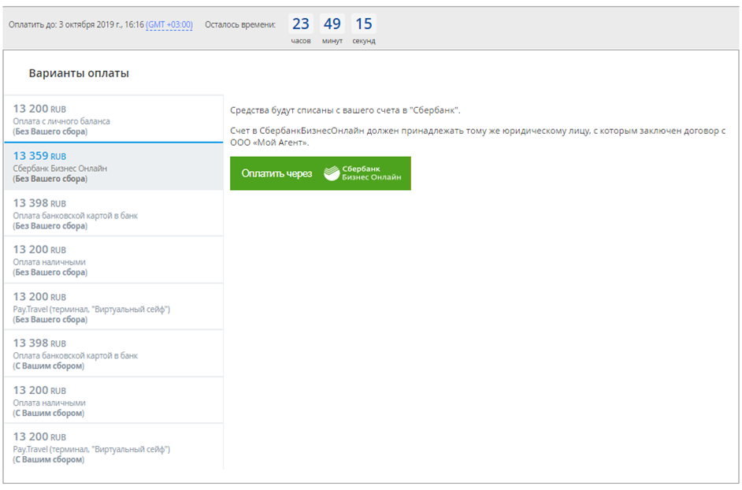This screenshot has height=490, width=742.
Task: Click the text Средства будут списаны с вашего счета
Action: click(345, 110)
